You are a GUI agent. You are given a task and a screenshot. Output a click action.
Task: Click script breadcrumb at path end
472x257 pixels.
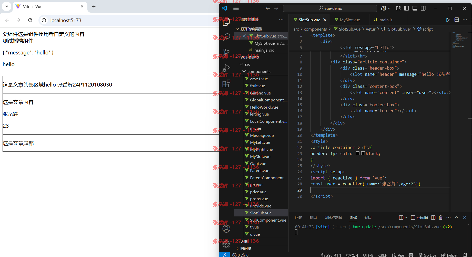(x=425, y=29)
